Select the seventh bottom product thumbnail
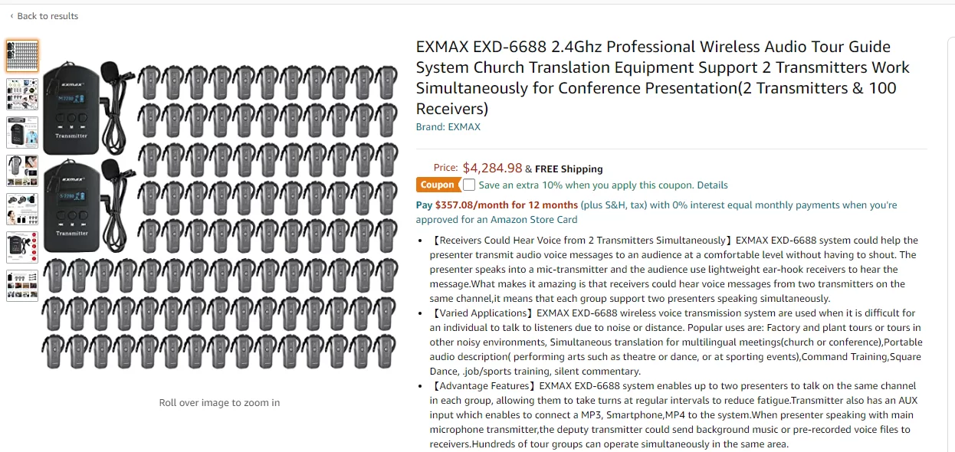 [x=22, y=285]
